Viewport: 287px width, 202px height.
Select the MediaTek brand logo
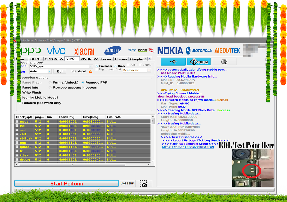[x=227, y=50]
